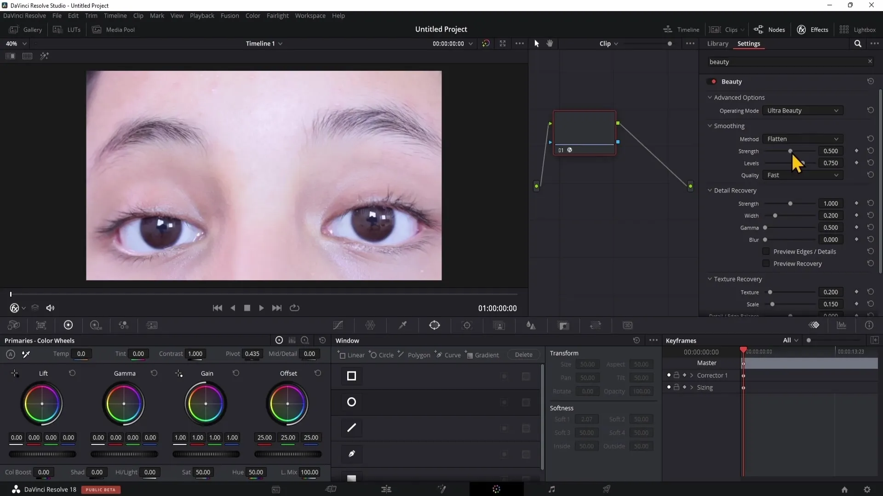Select the Qualifier tool icon
The image size is (883, 496).
click(403, 326)
